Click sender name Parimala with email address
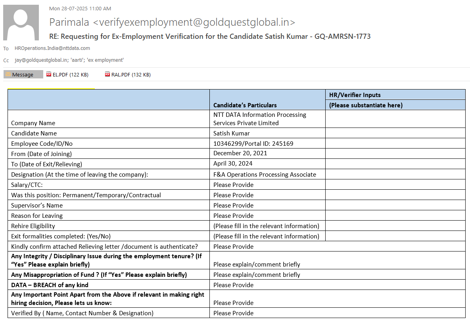 pos(172,22)
